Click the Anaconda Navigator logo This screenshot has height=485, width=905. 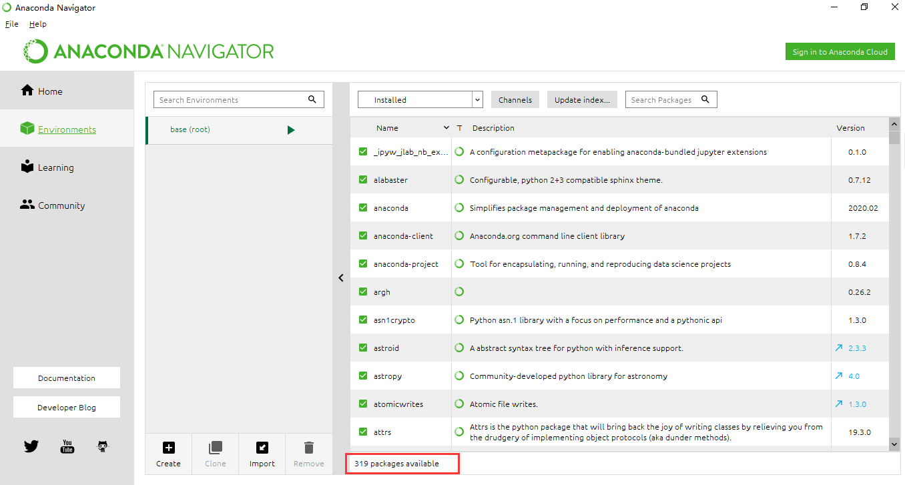[149, 51]
